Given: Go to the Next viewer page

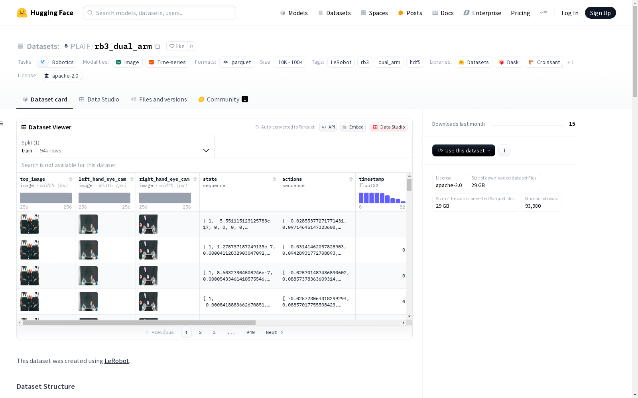Looking at the screenshot, I should (x=275, y=332).
